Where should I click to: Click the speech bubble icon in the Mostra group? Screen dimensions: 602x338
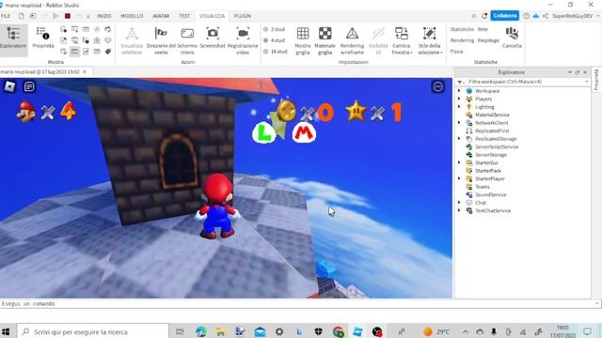coord(108,40)
